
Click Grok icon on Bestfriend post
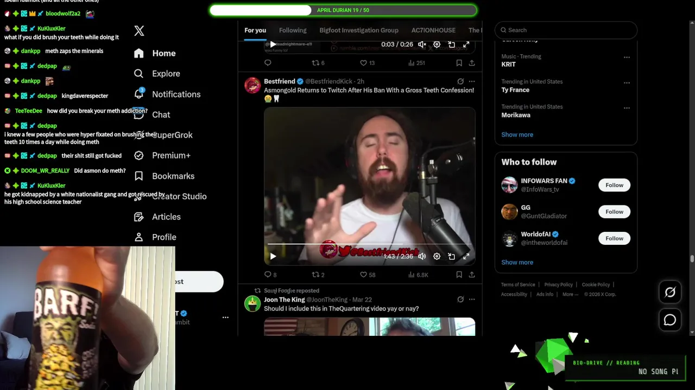[460, 81]
